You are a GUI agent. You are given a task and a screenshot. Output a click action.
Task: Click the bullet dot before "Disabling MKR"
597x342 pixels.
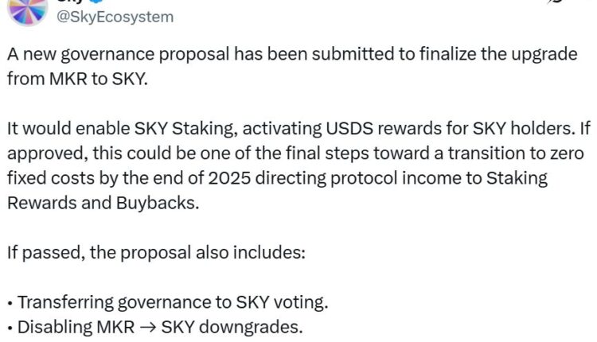pos(10,327)
